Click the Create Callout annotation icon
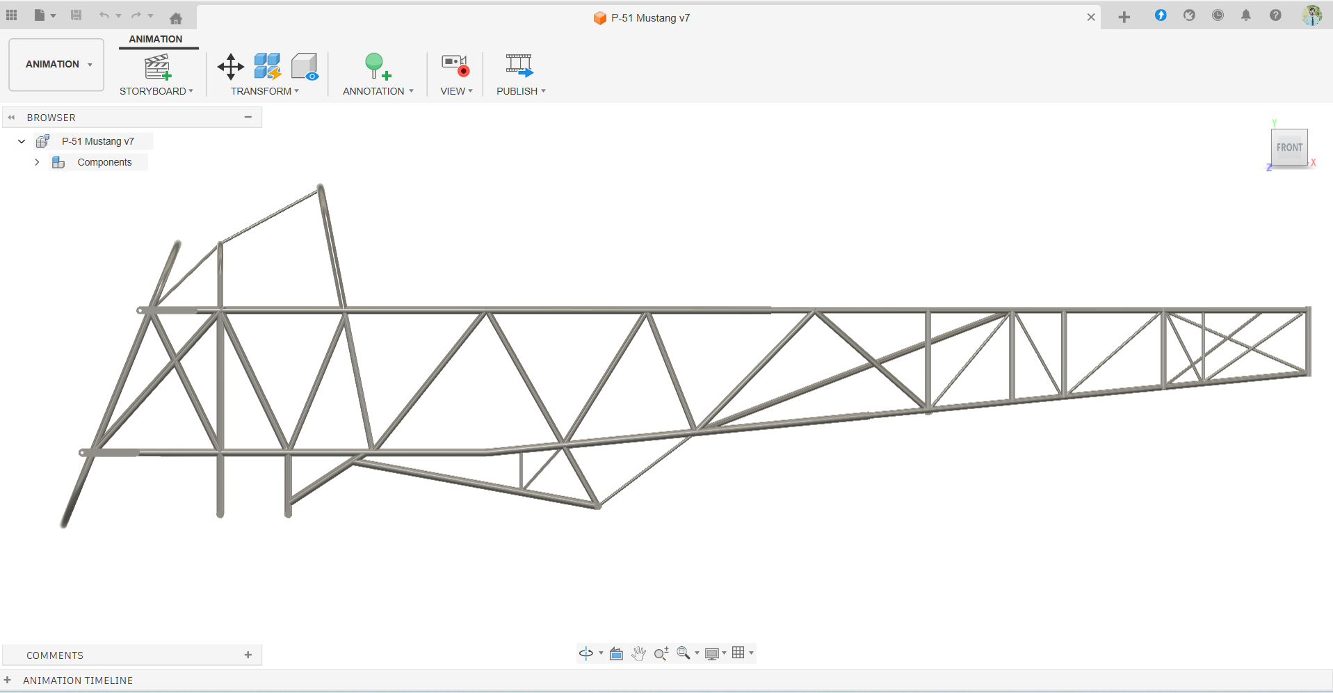This screenshot has width=1333, height=693. (378, 67)
